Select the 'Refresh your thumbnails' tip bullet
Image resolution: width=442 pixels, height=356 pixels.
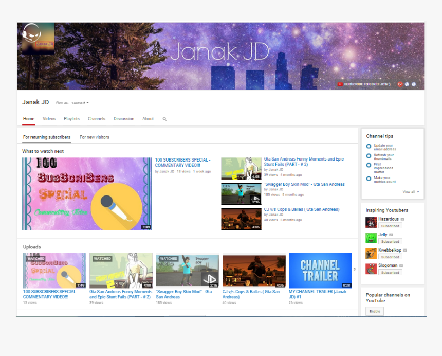[x=369, y=155]
